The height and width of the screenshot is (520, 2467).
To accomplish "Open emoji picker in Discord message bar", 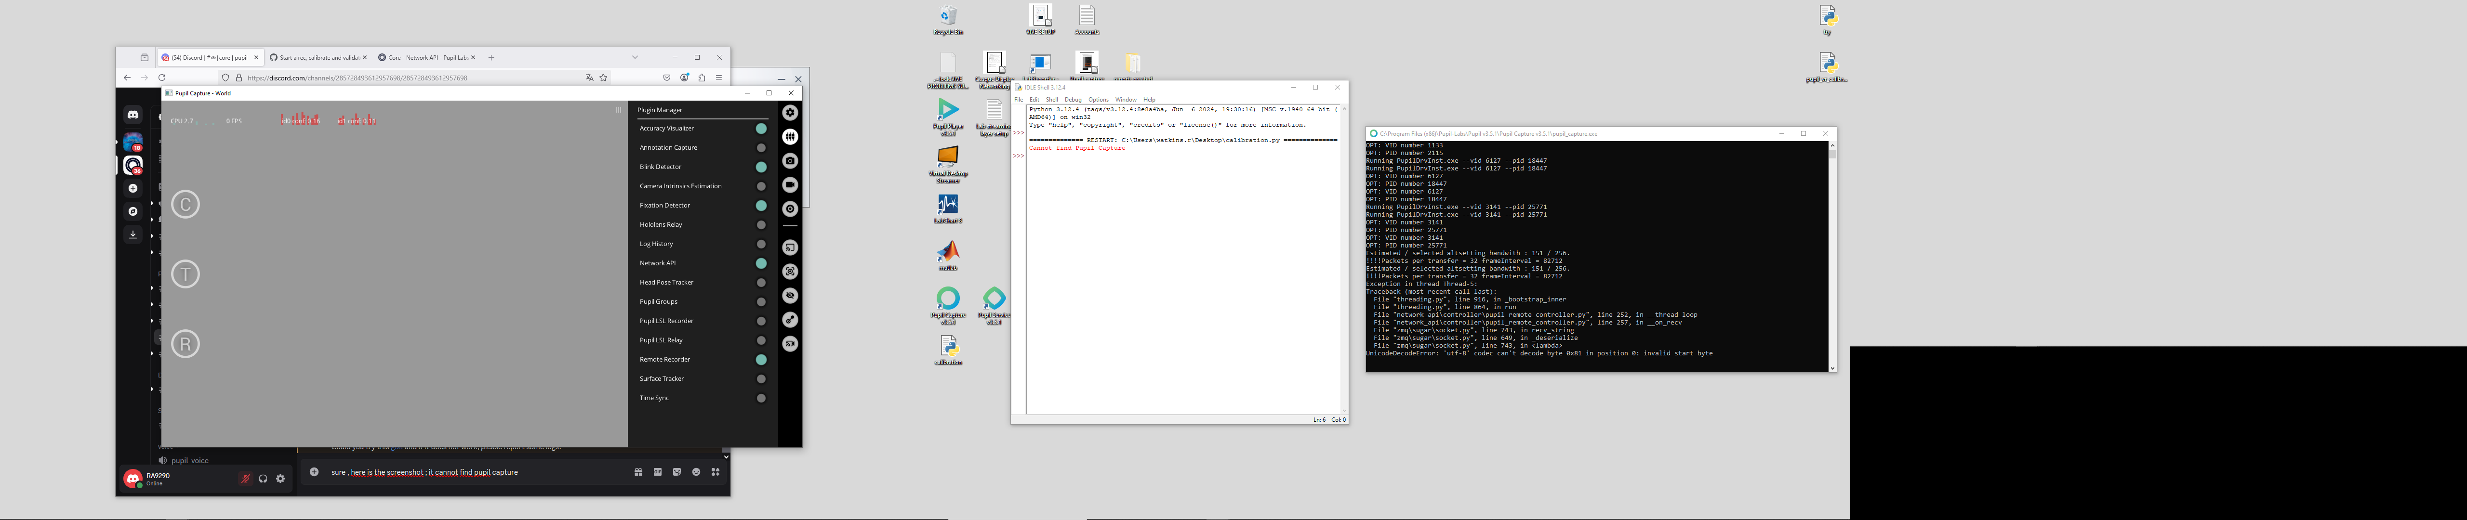I will coord(696,472).
